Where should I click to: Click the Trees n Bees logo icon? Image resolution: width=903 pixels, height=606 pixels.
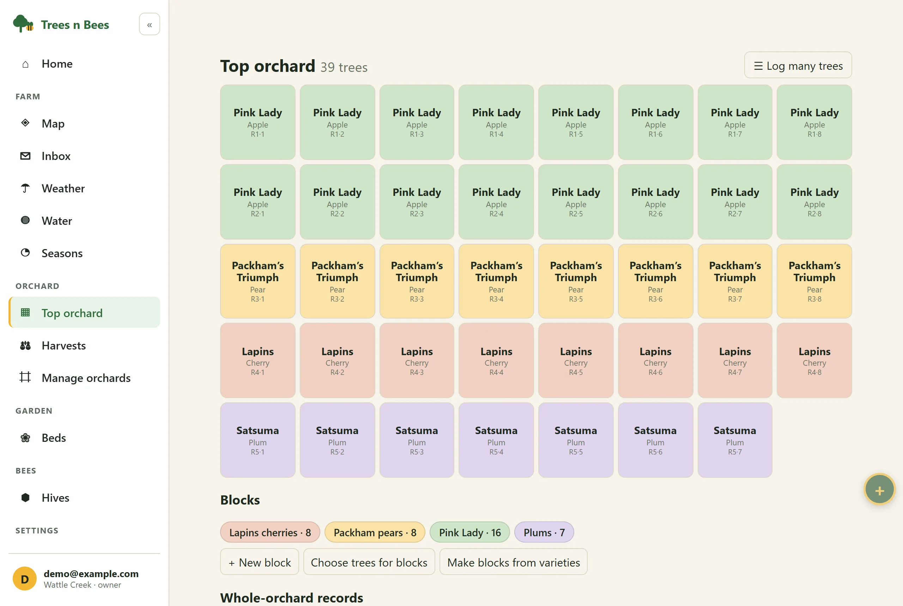23,24
